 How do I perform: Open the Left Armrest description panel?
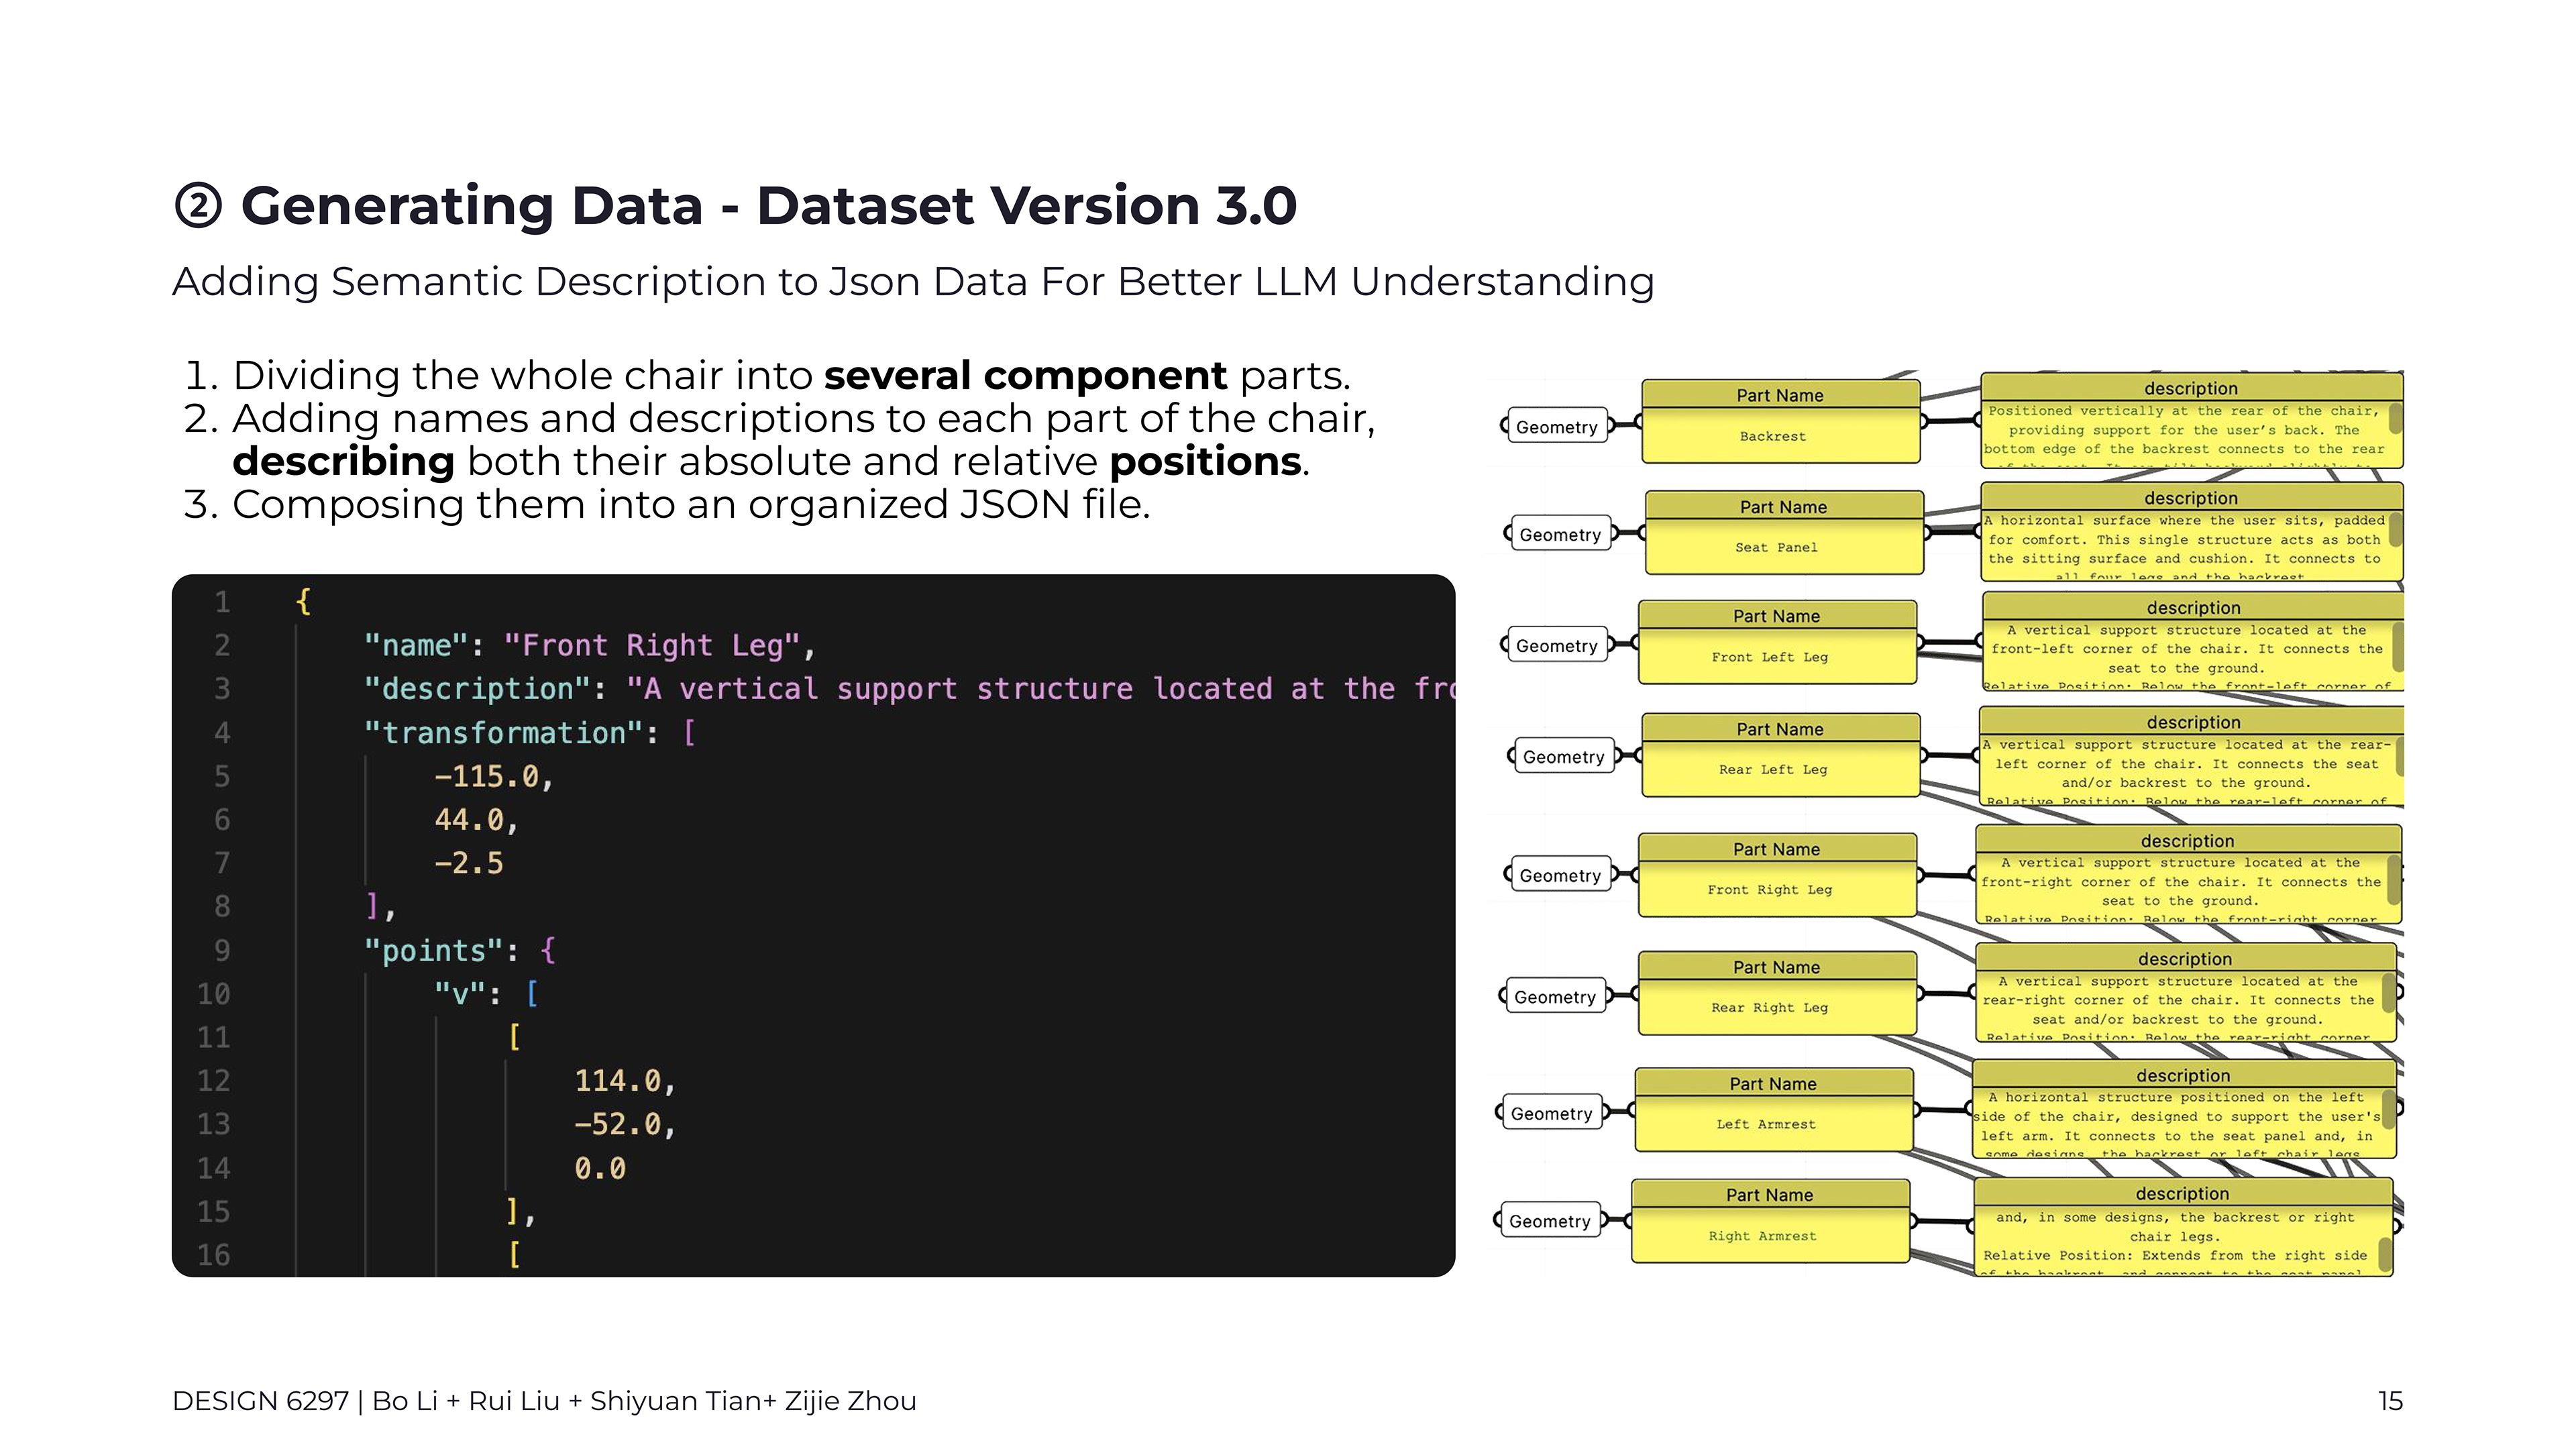(2183, 1109)
